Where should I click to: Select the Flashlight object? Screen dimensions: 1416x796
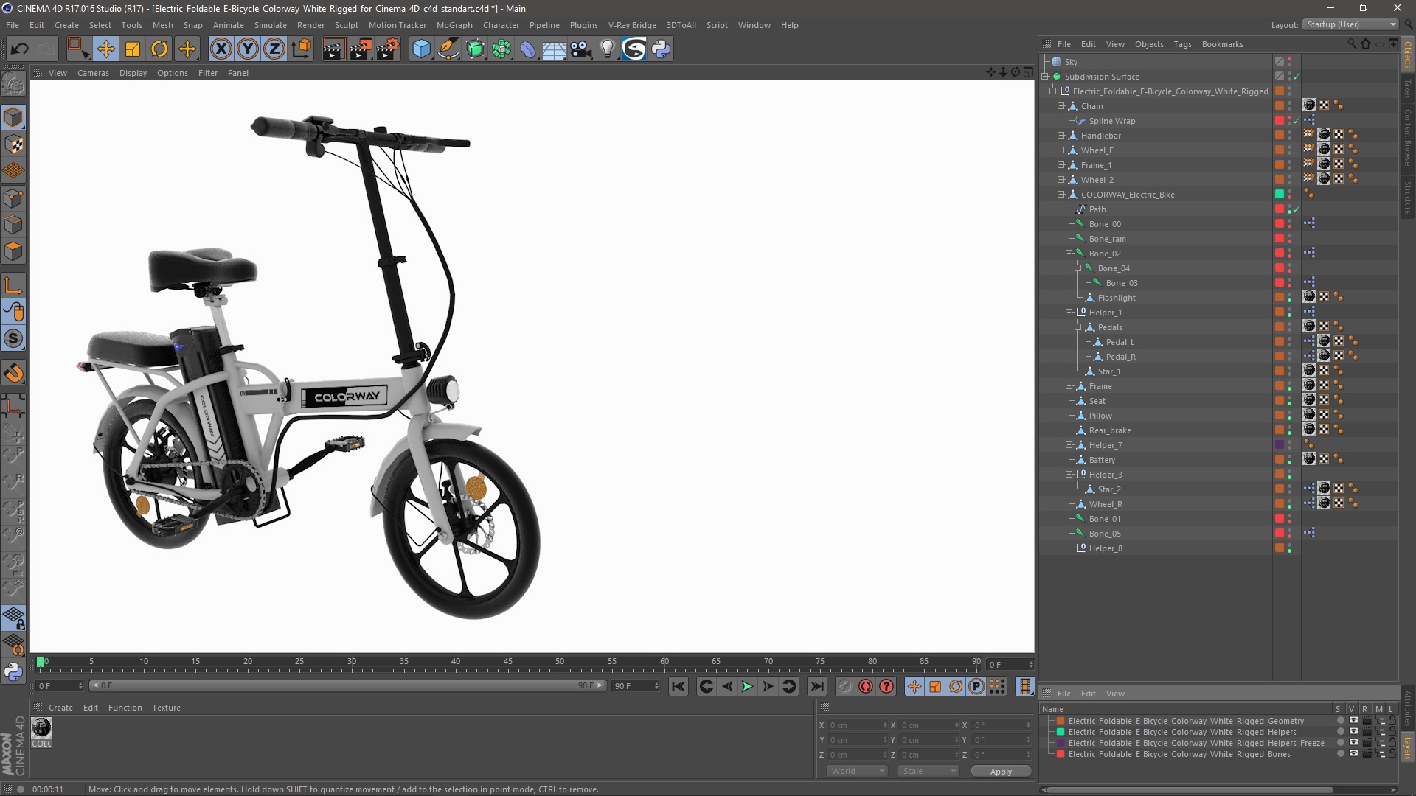coord(1117,298)
